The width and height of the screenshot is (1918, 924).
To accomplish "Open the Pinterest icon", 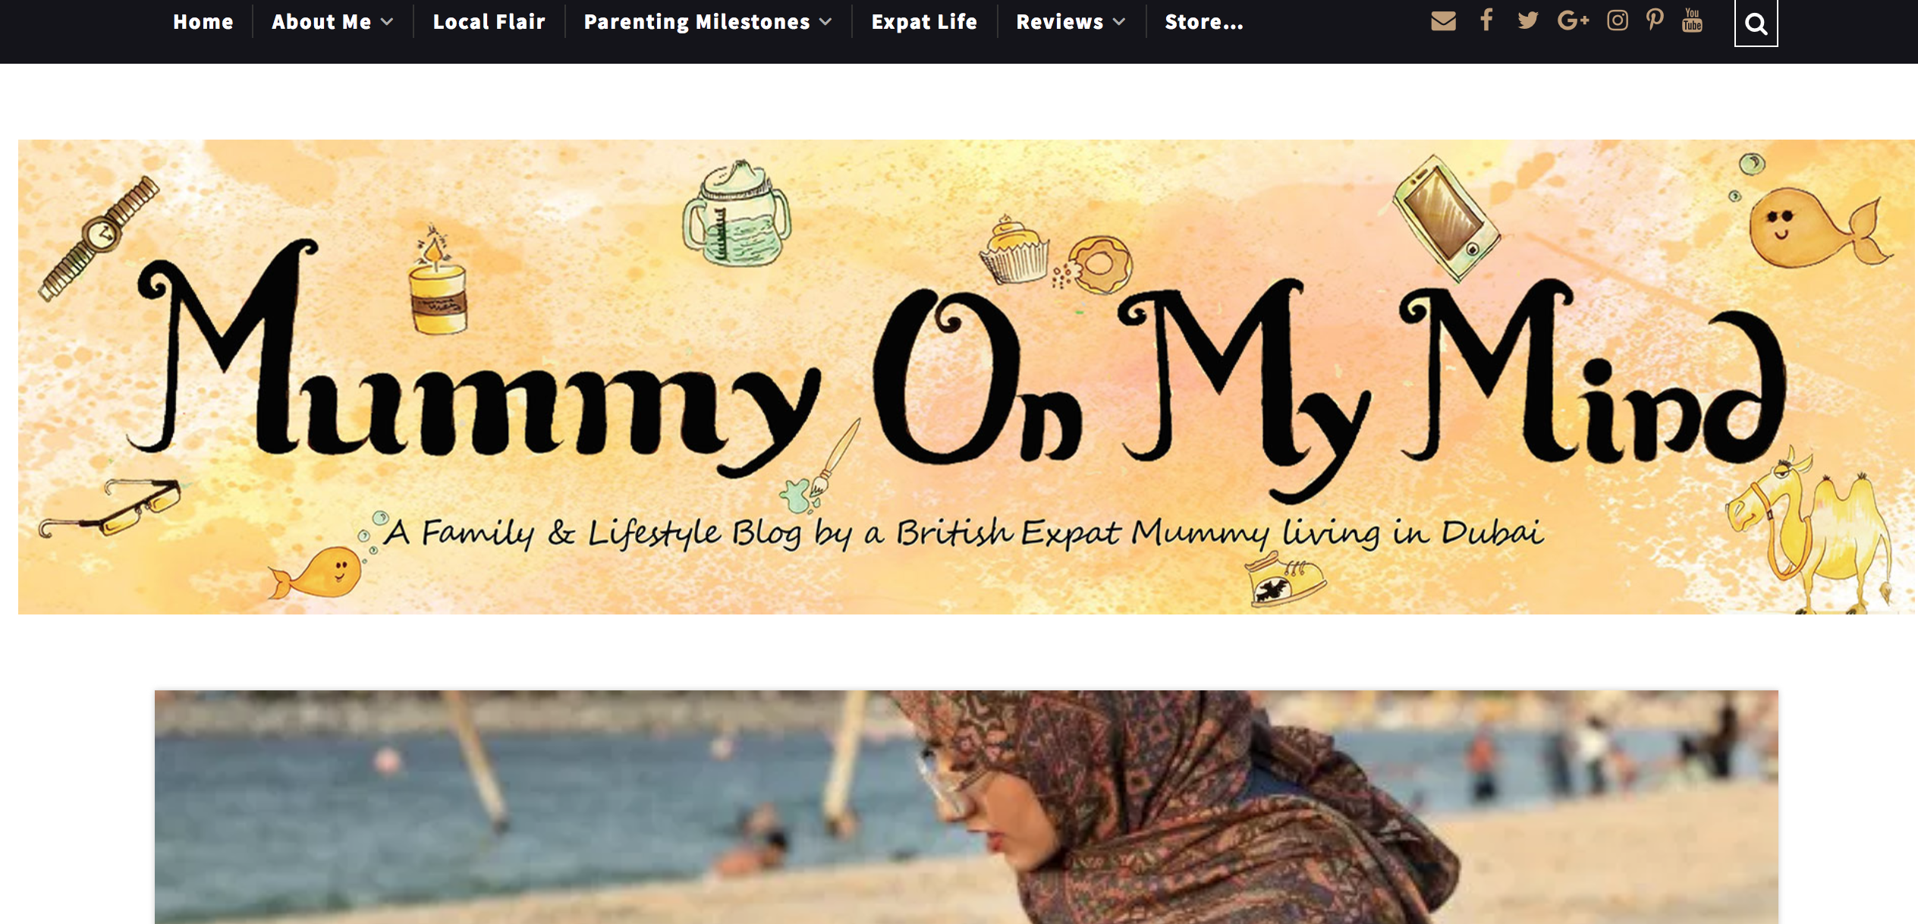I will click(x=1655, y=20).
